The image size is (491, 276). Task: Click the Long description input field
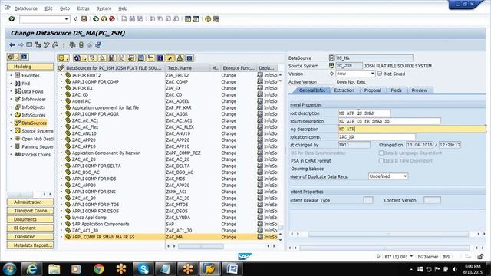pyautogui.click(x=412, y=129)
